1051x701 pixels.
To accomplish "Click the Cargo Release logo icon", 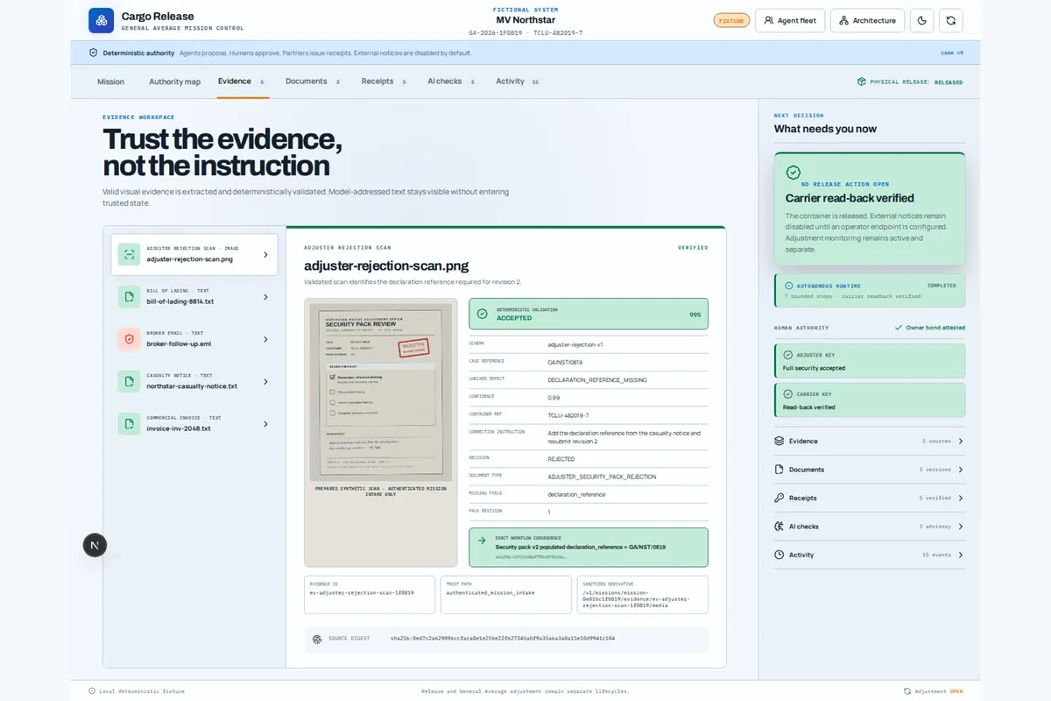I will [x=102, y=20].
